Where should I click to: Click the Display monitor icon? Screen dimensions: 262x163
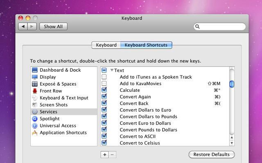[35, 77]
